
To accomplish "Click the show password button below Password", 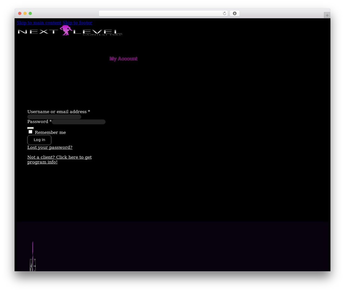I will pos(30,128).
